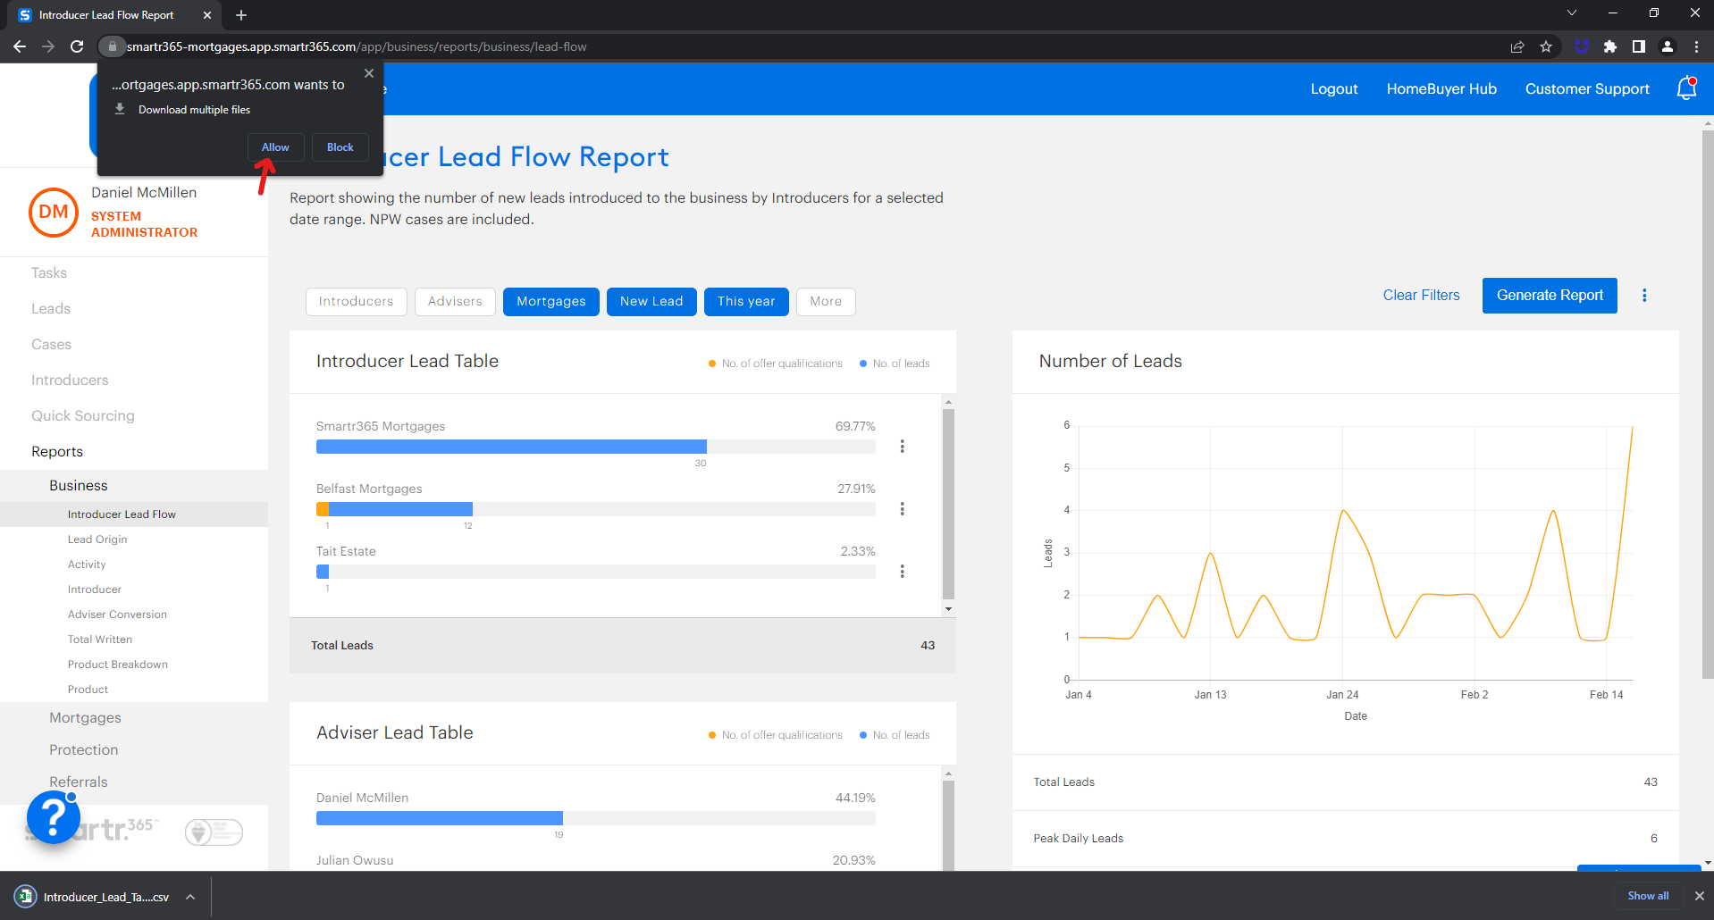
Task: Collapse the Reports section in sidebar
Action: click(x=57, y=452)
